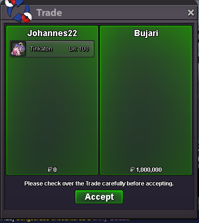Click the Trade swap arrows Pokéball icon

pyautogui.click(x=18, y=11)
